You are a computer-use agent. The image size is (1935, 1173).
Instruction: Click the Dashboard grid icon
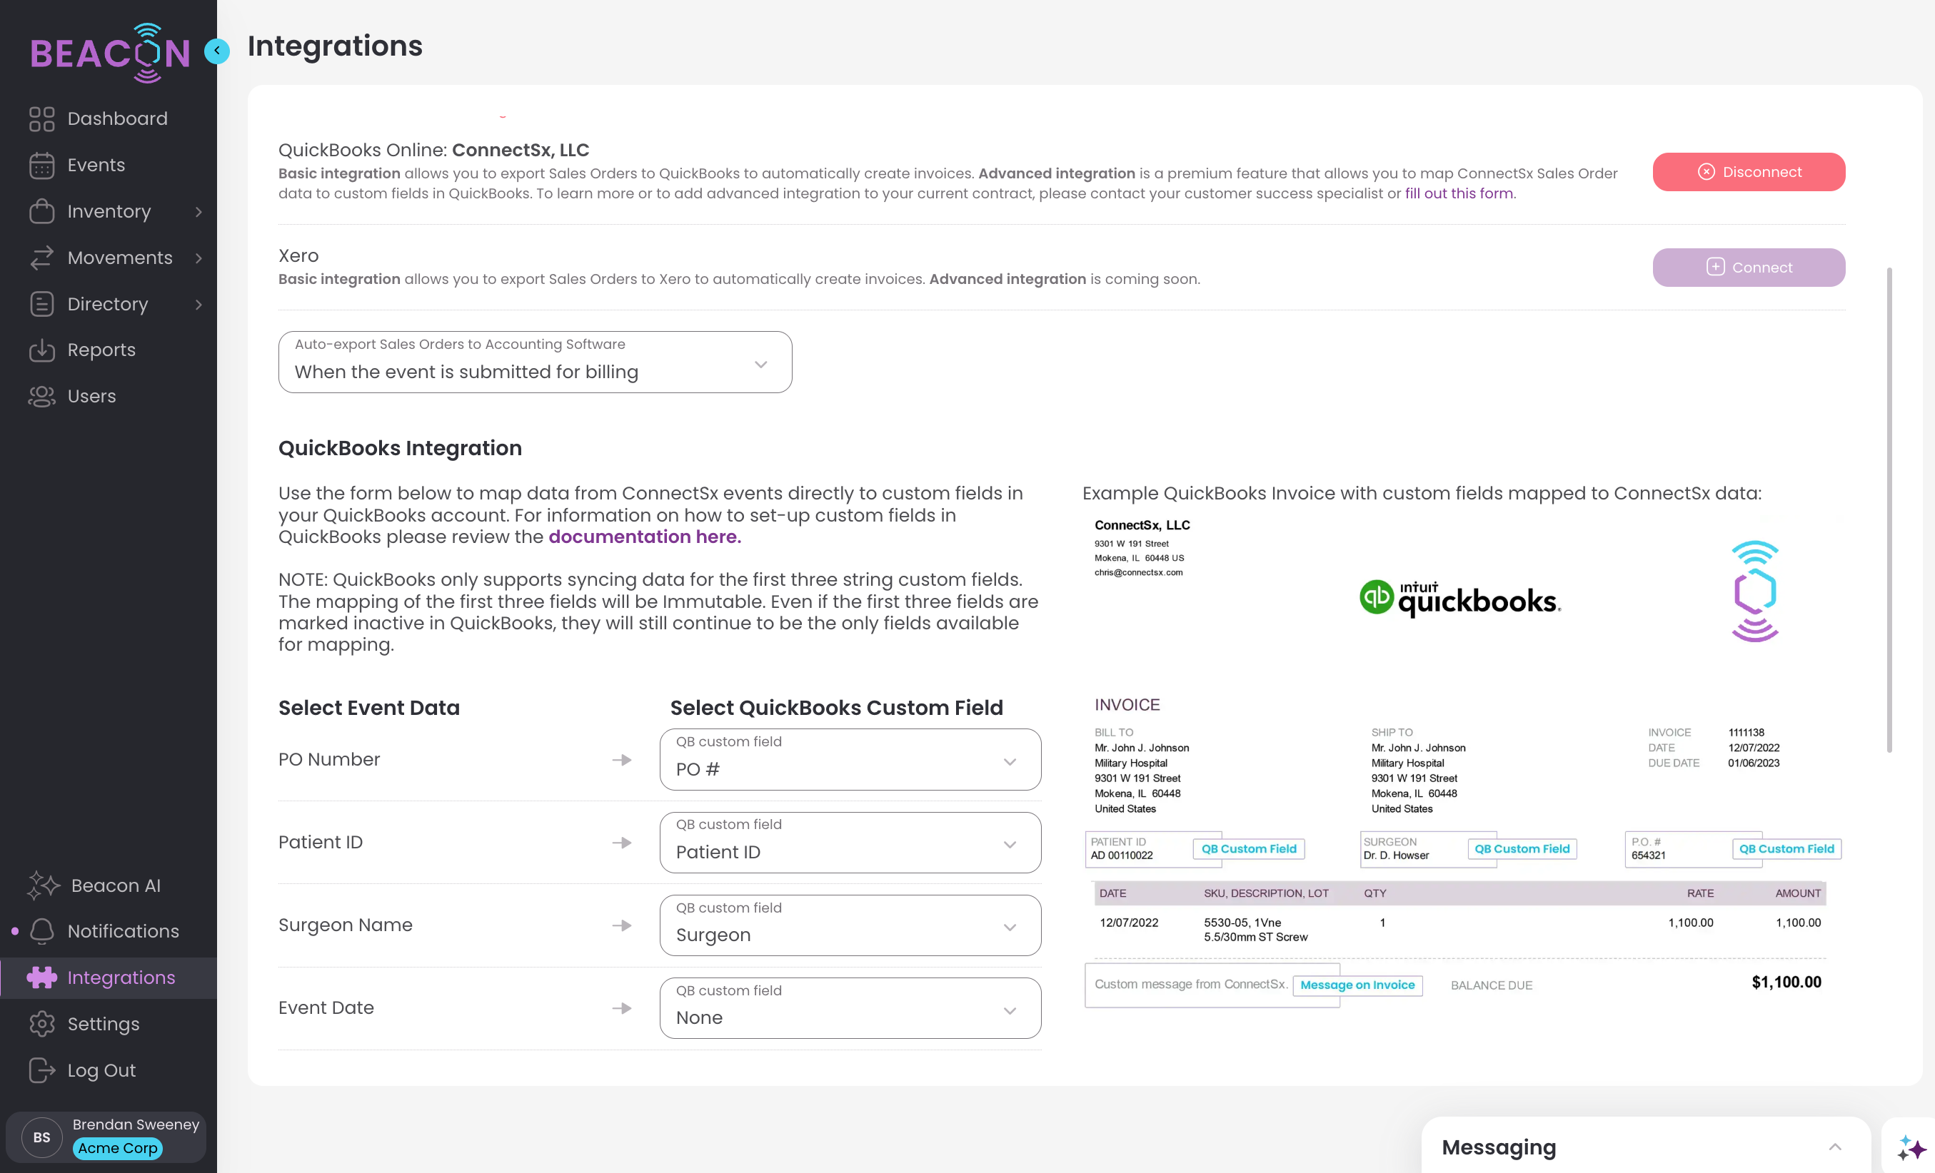pos(41,119)
